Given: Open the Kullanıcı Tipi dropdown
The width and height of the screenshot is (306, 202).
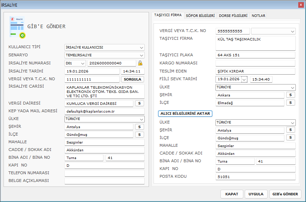Looking at the screenshot, I should pyautogui.click(x=141, y=48).
